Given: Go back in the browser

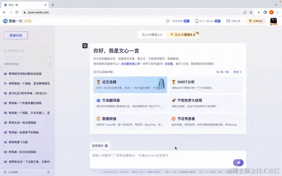Looking at the screenshot, I should coord(4,12).
